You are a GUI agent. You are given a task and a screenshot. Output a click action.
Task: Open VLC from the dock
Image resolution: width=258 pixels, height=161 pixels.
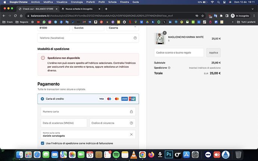coord(134,155)
